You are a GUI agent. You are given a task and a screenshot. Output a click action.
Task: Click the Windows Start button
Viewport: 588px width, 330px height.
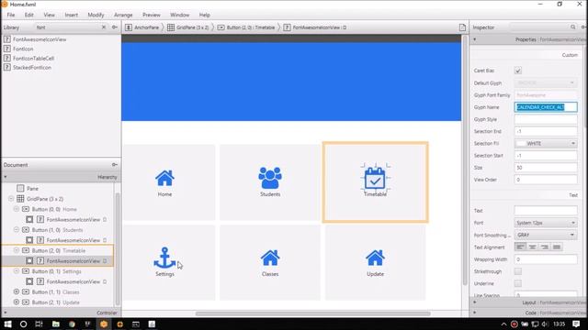(x=7, y=324)
